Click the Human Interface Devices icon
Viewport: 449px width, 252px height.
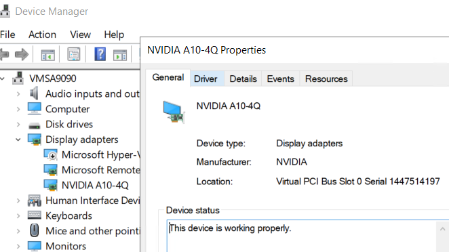tap(35, 201)
